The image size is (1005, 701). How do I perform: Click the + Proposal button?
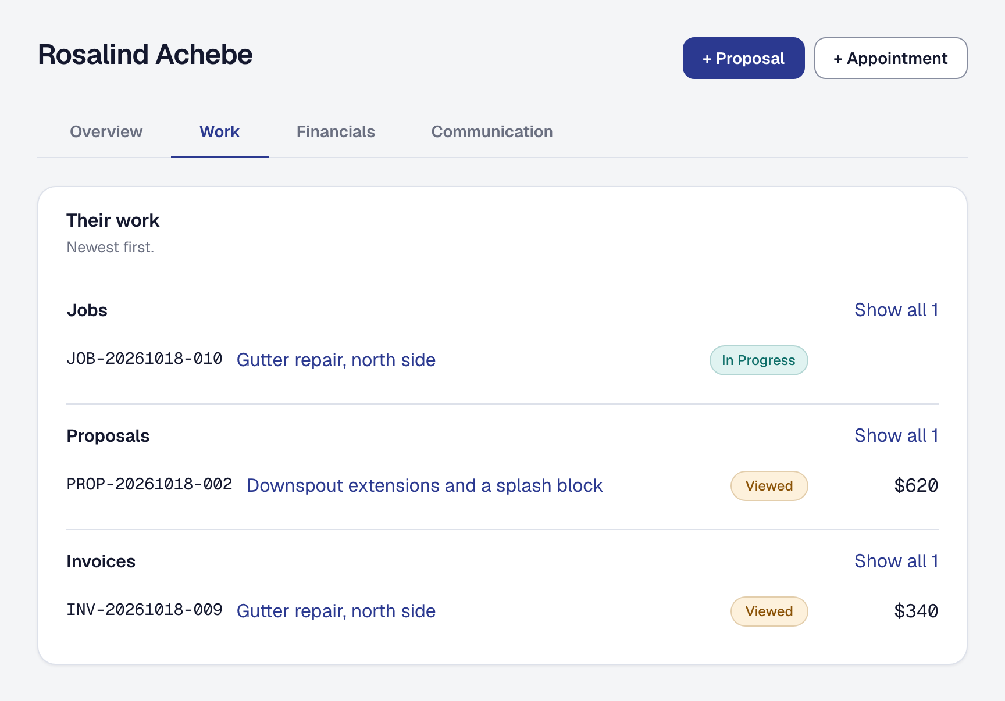tap(743, 58)
